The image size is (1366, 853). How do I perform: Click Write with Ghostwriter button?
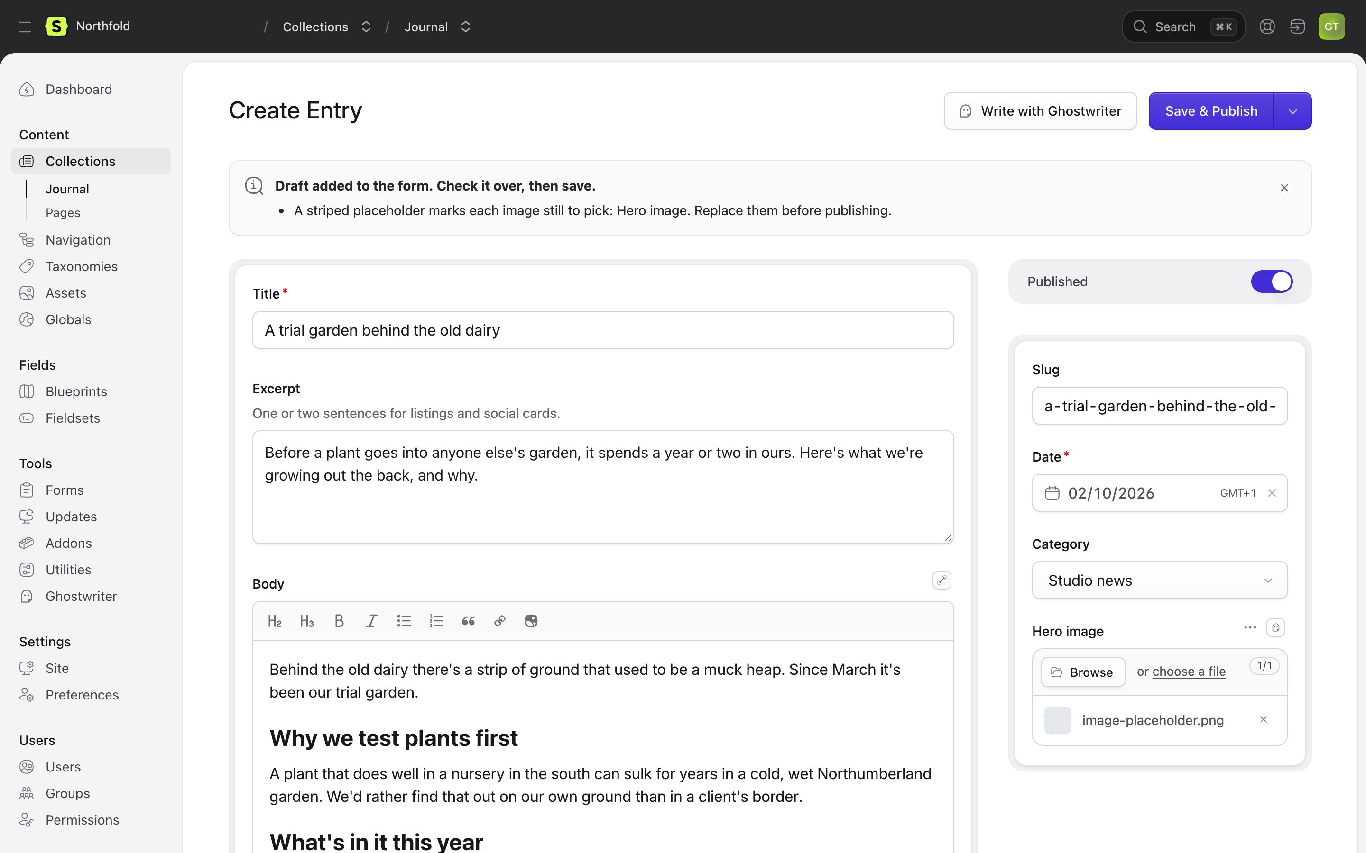(x=1040, y=111)
